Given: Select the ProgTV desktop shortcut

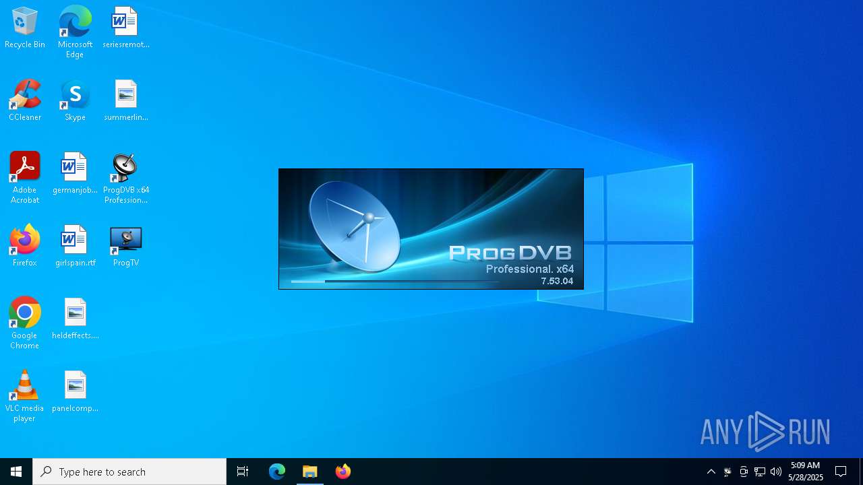Looking at the screenshot, I should 125,247.
